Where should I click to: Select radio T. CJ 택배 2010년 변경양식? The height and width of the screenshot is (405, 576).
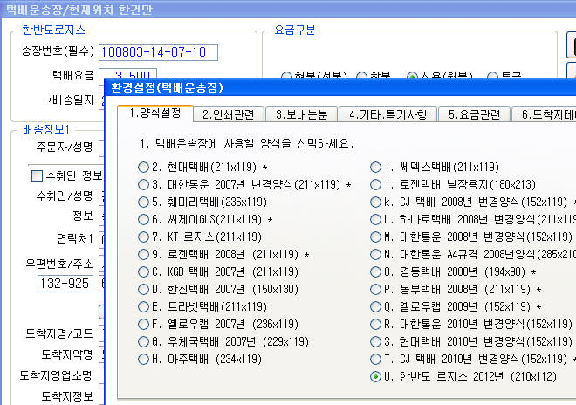(x=375, y=359)
